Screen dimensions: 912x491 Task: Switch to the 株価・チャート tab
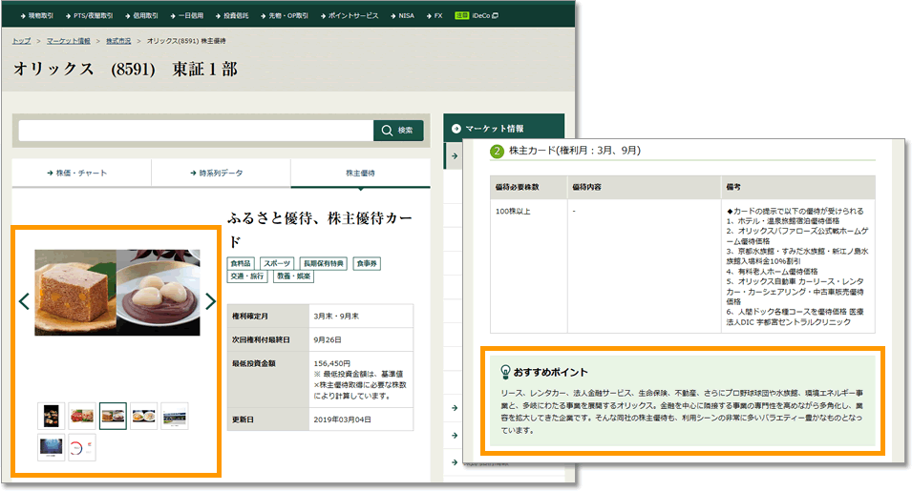81,173
